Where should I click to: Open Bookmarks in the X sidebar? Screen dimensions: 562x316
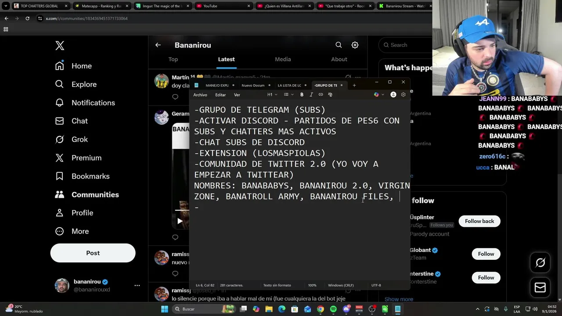pos(82,176)
